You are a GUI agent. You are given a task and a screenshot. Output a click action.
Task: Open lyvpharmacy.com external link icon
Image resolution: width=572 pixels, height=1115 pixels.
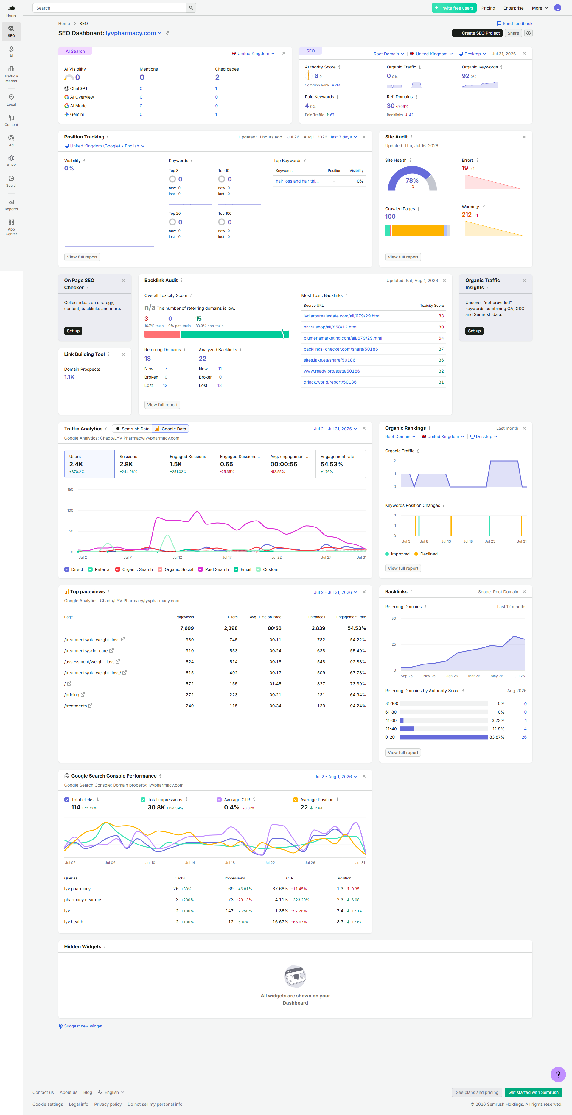click(167, 33)
